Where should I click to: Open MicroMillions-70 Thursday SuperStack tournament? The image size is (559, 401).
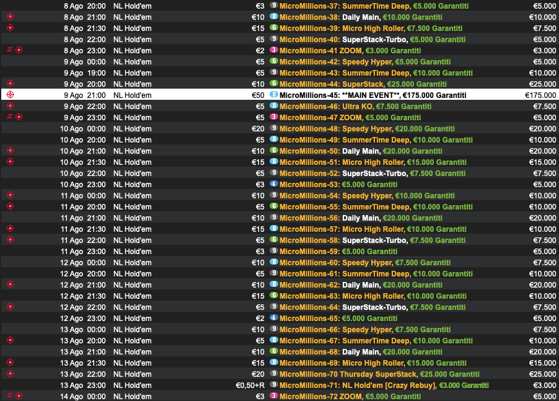pyautogui.click(x=379, y=374)
